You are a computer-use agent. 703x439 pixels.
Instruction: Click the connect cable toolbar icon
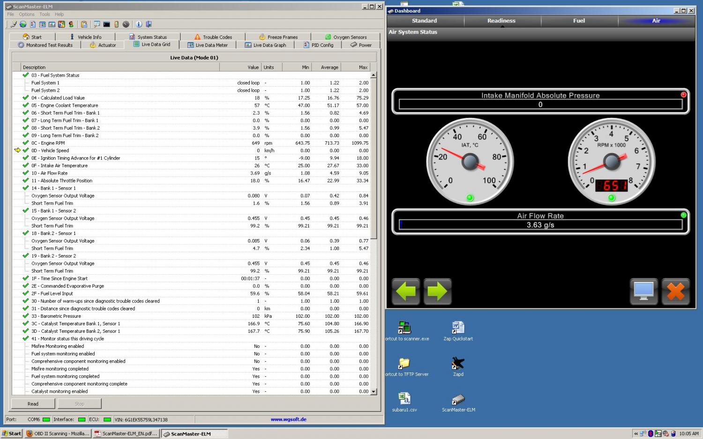click(14, 24)
